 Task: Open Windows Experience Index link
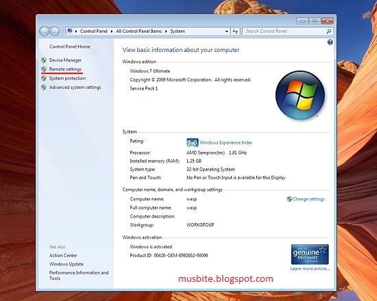pyautogui.click(x=226, y=142)
